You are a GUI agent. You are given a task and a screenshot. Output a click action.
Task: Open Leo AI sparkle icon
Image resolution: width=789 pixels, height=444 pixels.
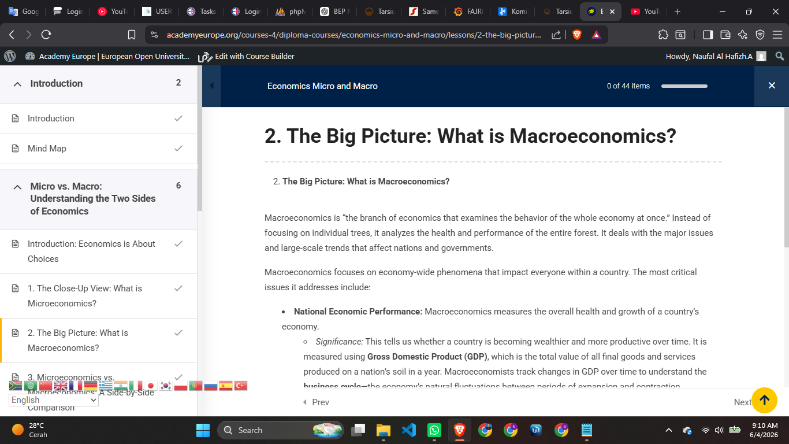(743, 35)
